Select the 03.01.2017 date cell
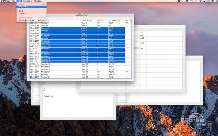Screen dimensions: 218x136 (35, 28)
